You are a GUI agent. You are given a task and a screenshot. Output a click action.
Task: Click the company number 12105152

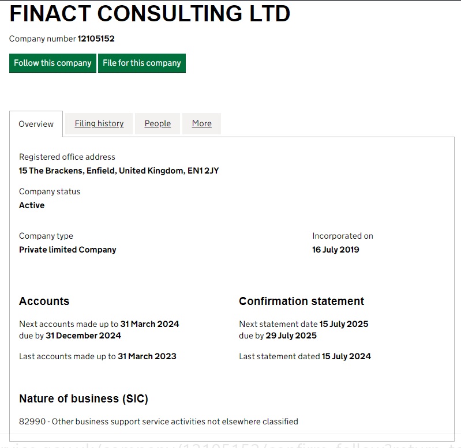[96, 39]
